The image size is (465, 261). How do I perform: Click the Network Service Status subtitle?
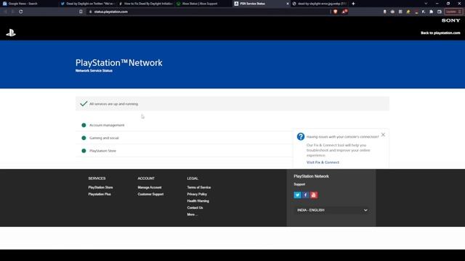click(94, 71)
